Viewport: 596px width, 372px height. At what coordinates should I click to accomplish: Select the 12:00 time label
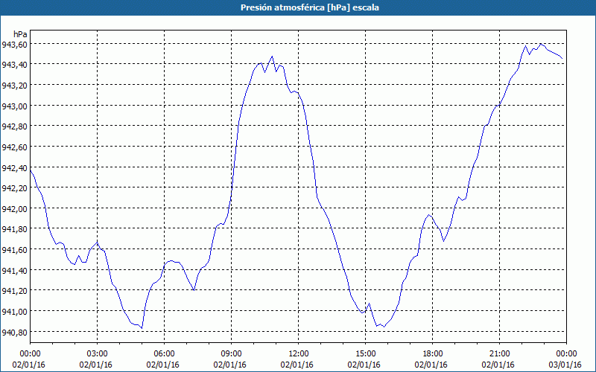(299, 354)
